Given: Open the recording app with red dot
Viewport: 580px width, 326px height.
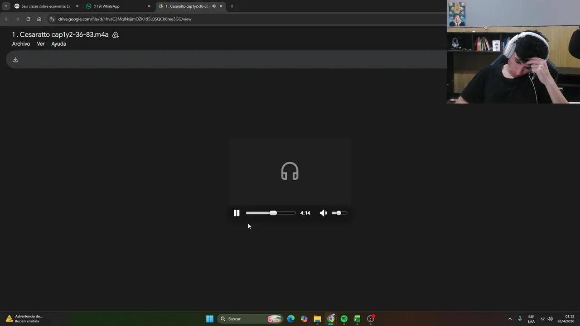Looking at the screenshot, I should pyautogui.click(x=371, y=319).
